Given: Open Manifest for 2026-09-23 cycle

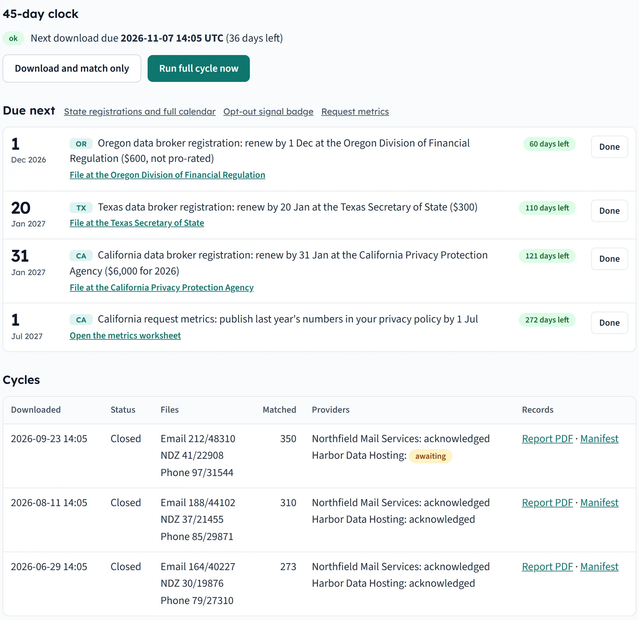Looking at the screenshot, I should click(599, 439).
